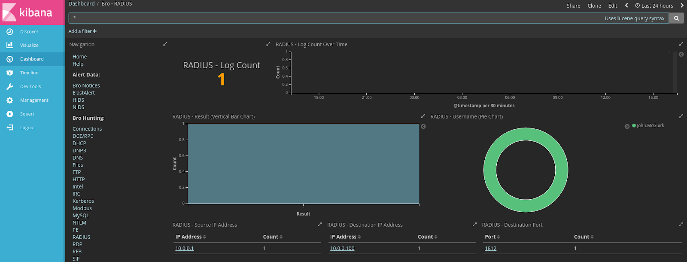Image resolution: width=687 pixels, height=262 pixels.
Task: Open Visualize bar chart icon
Action: click(x=10, y=45)
